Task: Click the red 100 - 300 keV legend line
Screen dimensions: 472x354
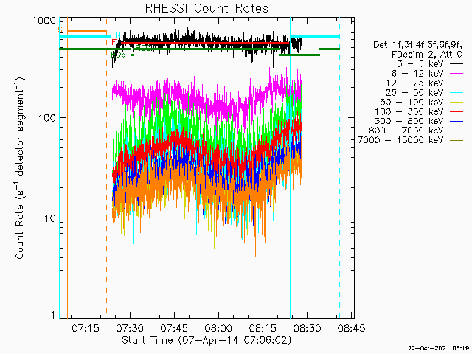Action: pos(457,111)
